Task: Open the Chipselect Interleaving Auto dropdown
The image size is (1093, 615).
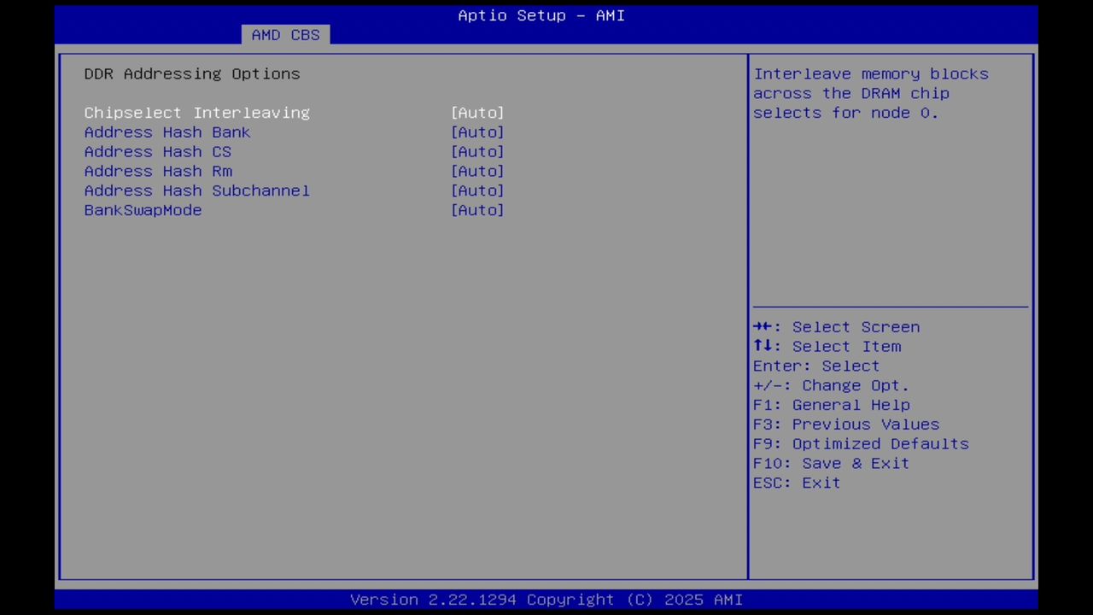Action: pyautogui.click(x=477, y=112)
